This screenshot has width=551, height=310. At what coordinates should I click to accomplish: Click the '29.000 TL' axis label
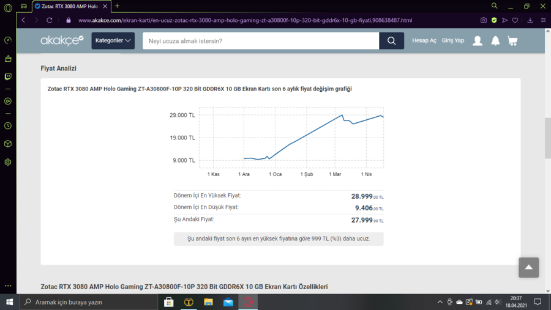[x=182, y=115]
